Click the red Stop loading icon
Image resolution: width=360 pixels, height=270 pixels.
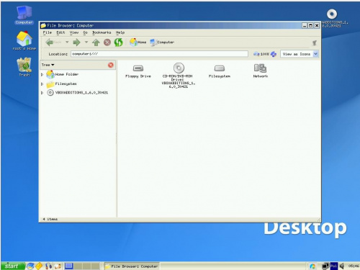tap(107, 42)
